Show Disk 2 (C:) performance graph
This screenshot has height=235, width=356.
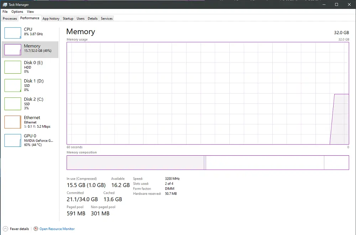pos(13,103)
